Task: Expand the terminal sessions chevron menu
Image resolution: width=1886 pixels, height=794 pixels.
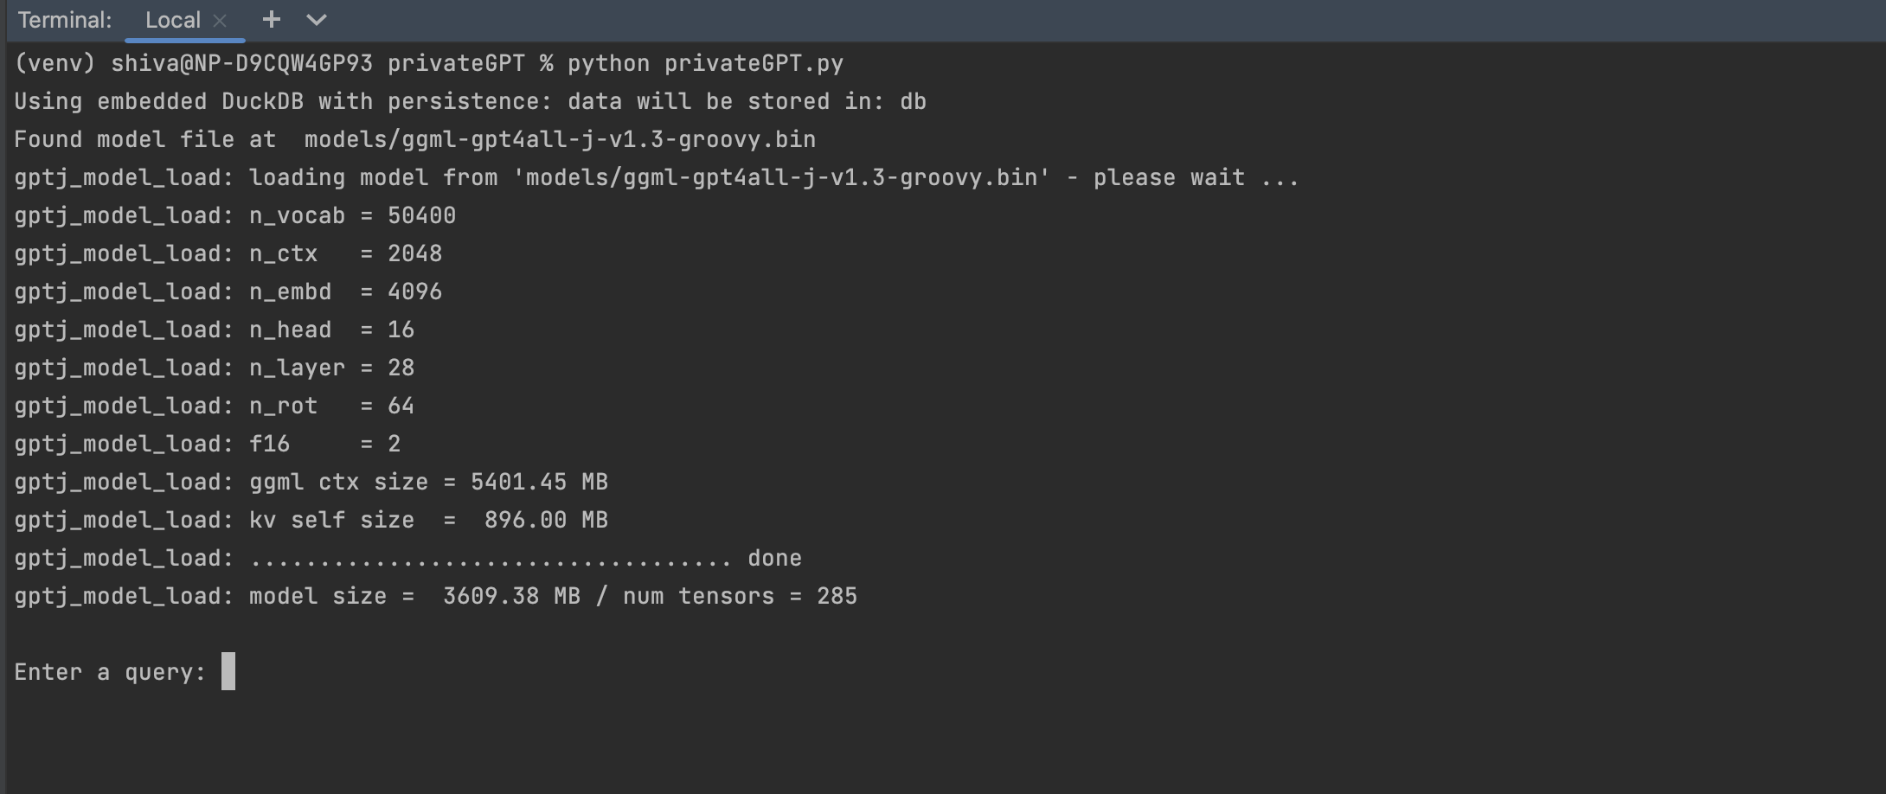Action: tap(316, 19)
